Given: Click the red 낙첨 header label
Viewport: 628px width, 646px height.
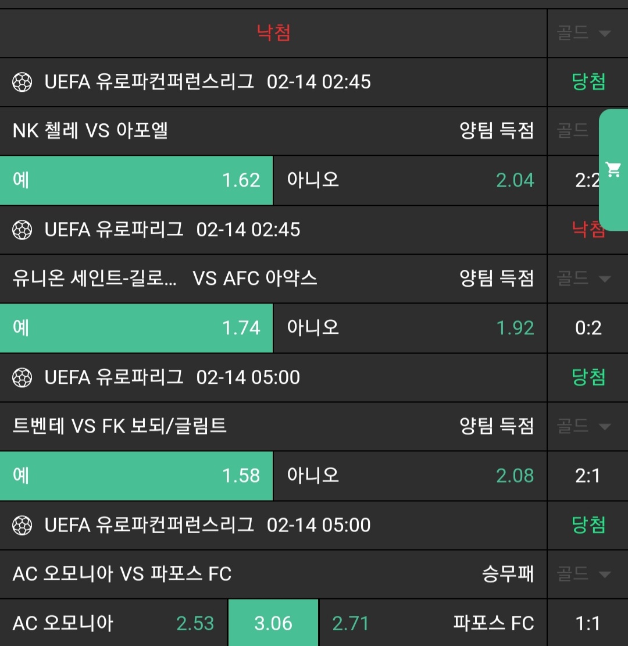Looking at the screenshot, I should tap(273, 33).
